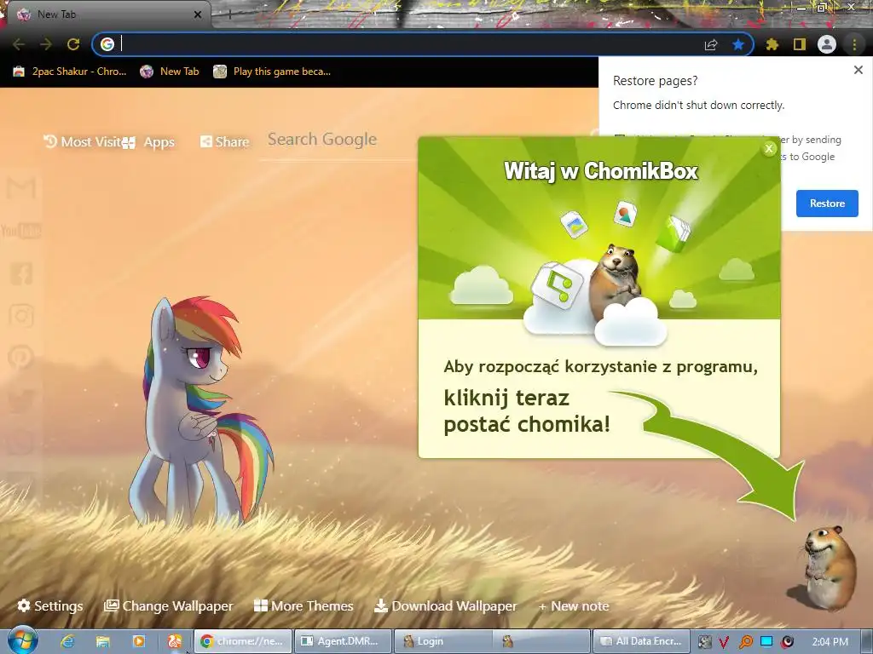Click the blue monitor tray icon
Viewport: 873px width, 654px height.
click(x=766, y=641)
